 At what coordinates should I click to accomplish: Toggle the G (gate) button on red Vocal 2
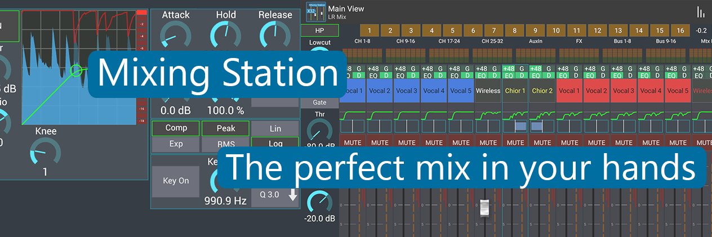[x=603, y=69]
